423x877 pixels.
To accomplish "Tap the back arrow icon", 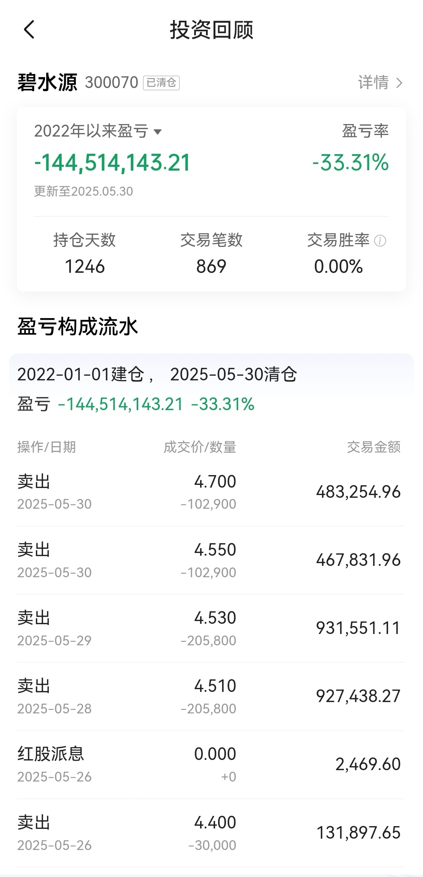I will click(29, 30).
